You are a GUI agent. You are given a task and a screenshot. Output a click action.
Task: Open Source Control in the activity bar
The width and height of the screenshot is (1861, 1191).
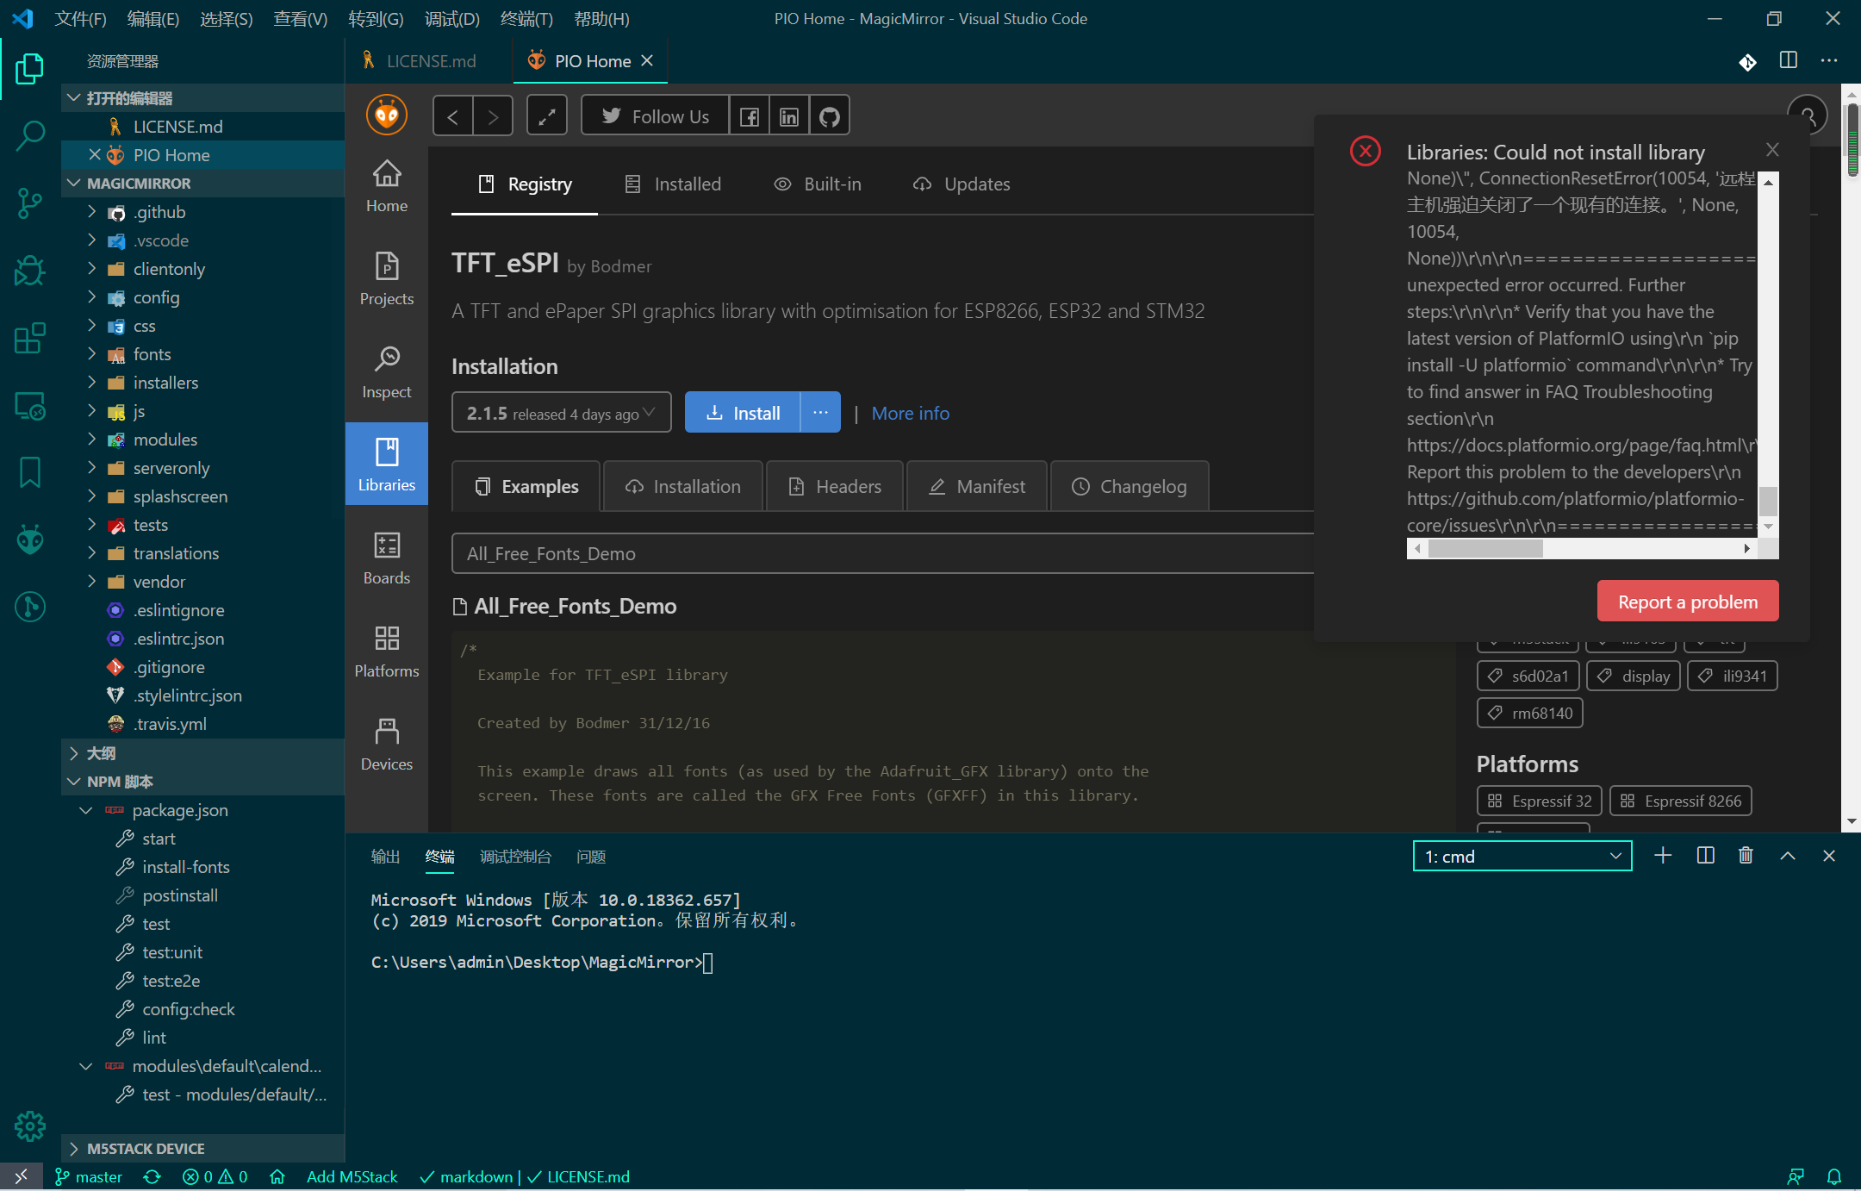30,203
